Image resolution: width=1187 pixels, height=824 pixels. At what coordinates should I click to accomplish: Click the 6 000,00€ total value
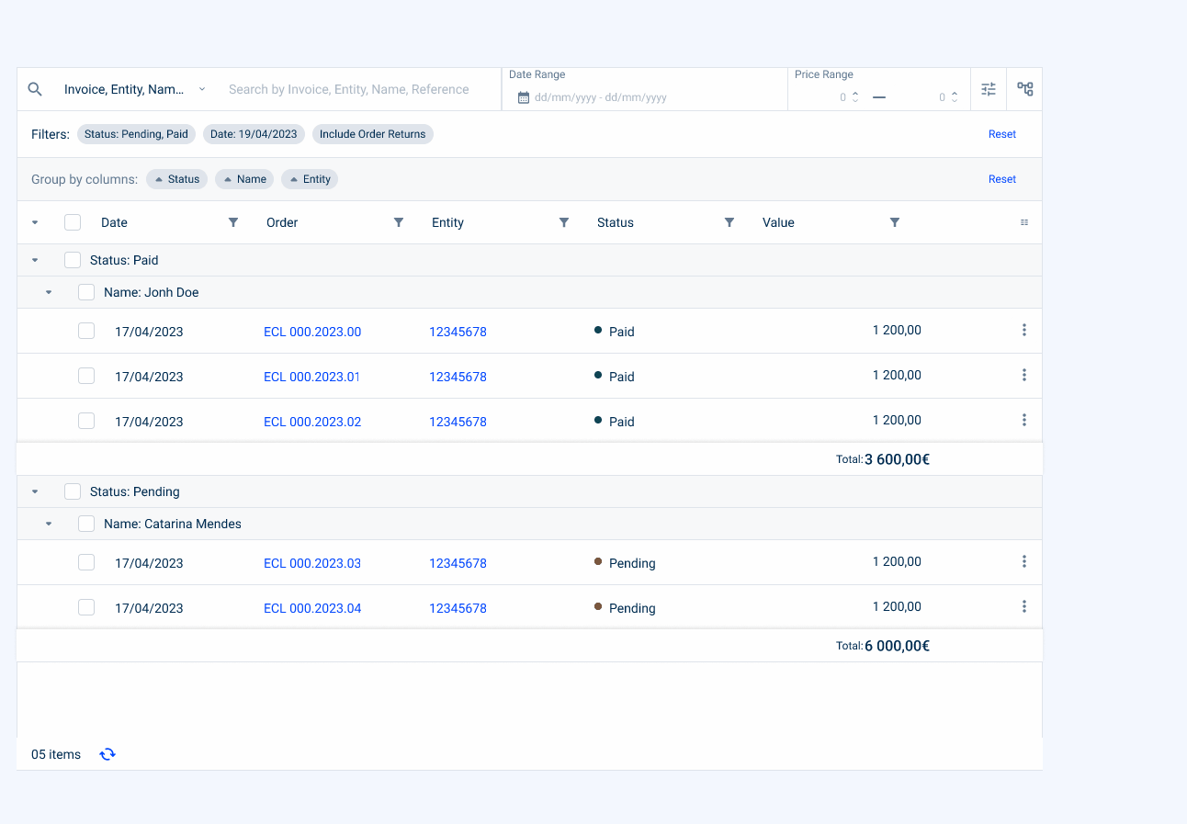pos(897,646)
